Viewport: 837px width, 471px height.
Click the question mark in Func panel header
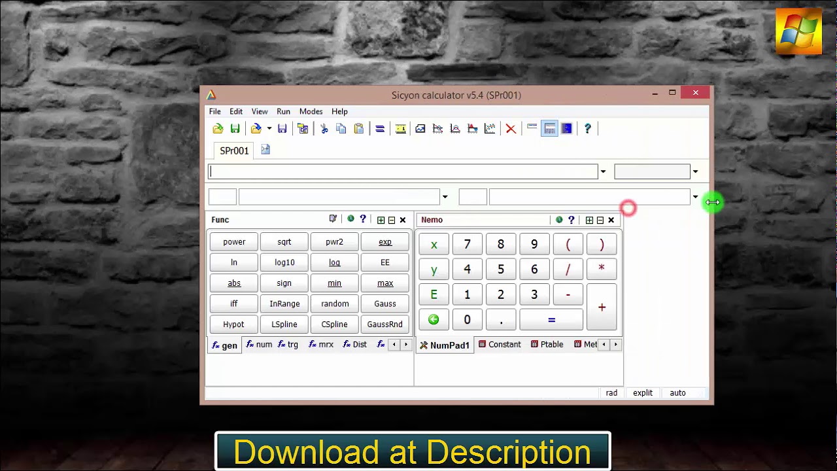(363, 219)
